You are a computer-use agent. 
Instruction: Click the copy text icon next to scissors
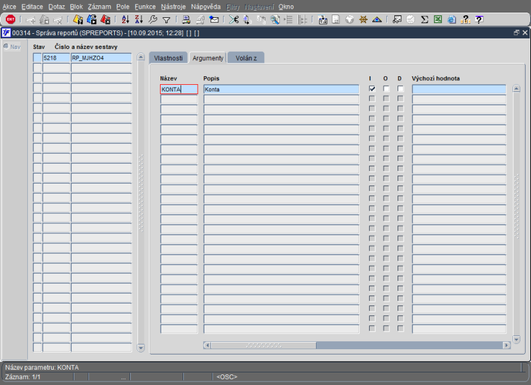click(247, 20)
